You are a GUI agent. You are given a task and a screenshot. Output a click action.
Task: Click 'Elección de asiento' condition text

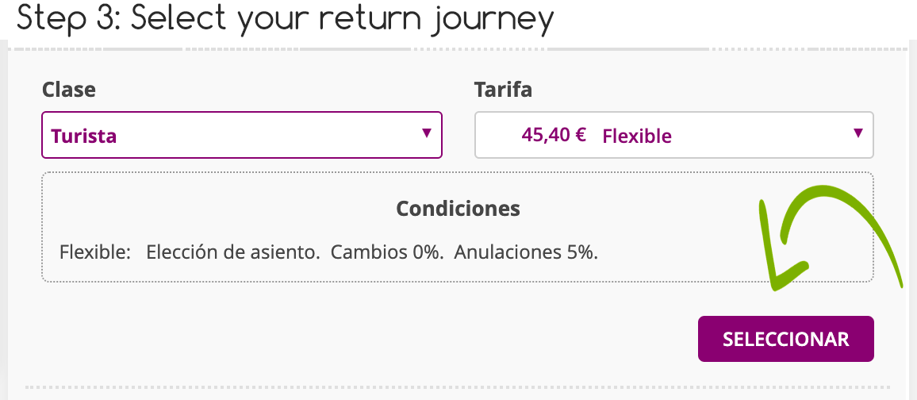point(232,252)
